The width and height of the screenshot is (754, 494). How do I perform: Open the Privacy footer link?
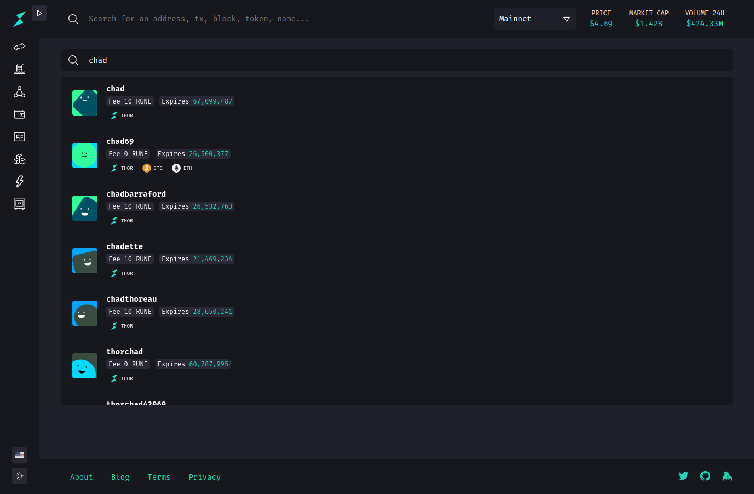pyautogui.click(x=205, y=477)
